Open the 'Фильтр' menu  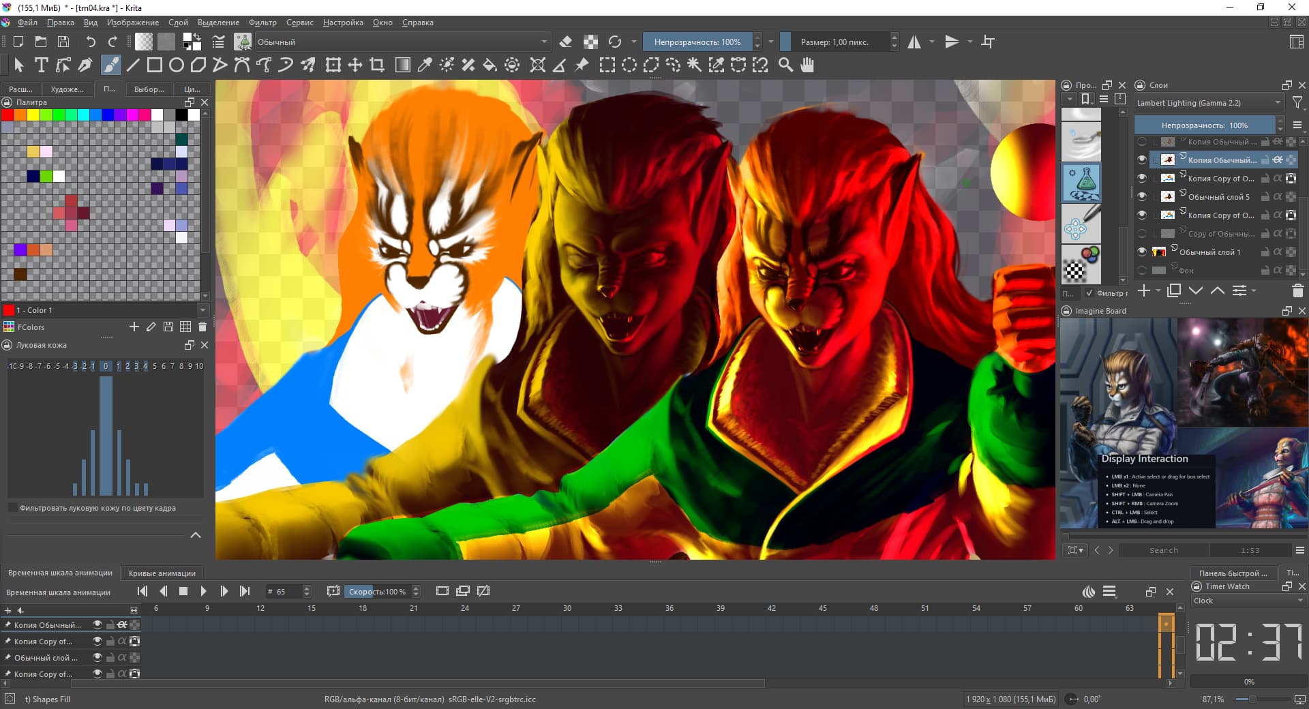pos(262,22)
